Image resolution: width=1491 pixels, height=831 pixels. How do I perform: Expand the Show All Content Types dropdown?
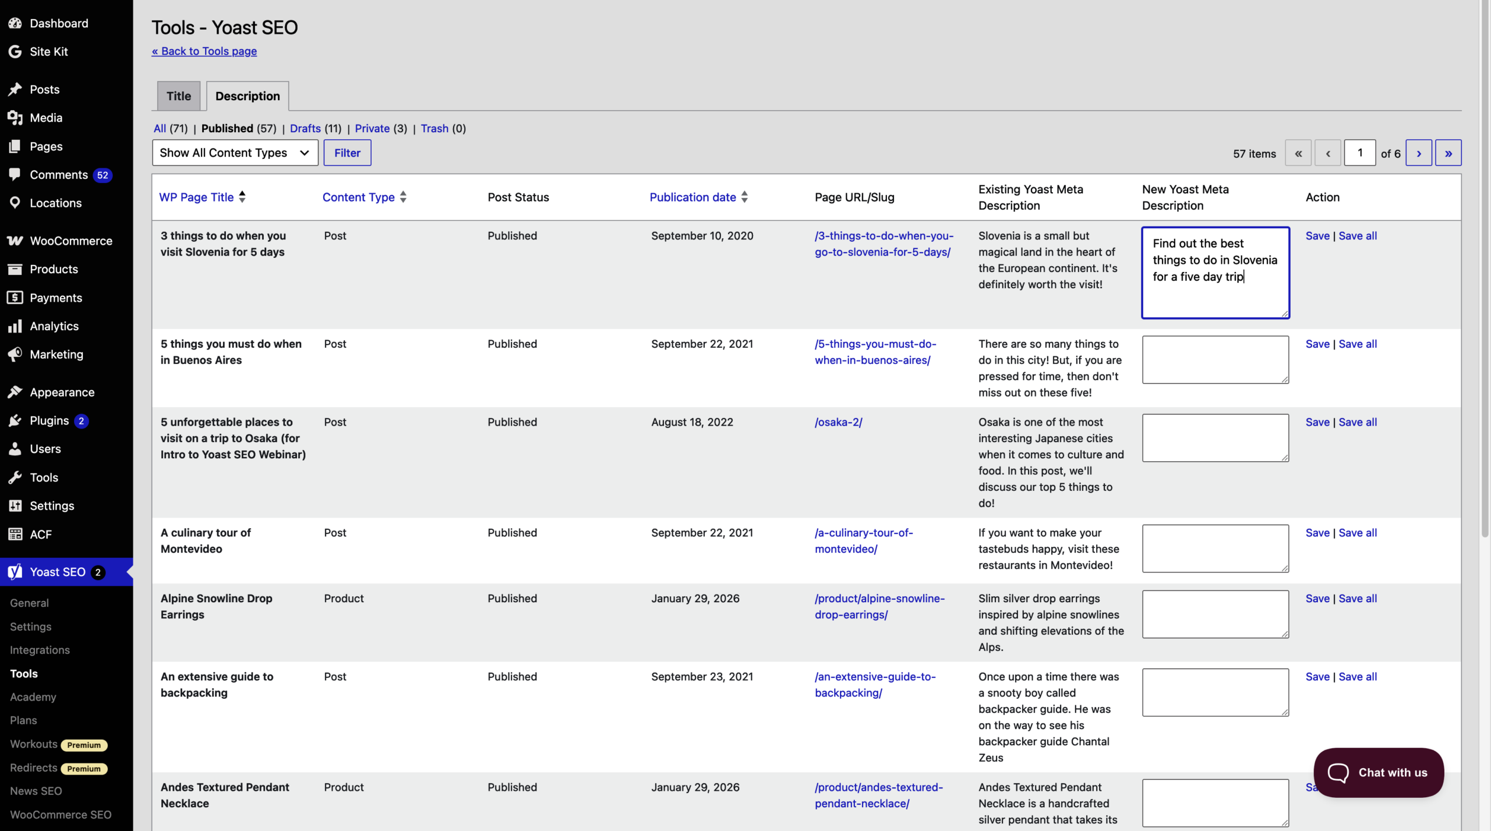(235, 153)
